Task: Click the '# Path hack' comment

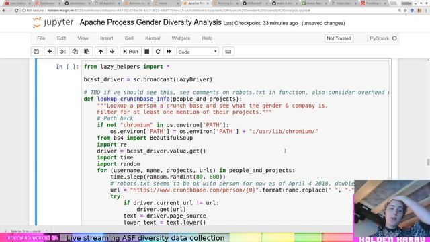Action: (x=115, y=118)
